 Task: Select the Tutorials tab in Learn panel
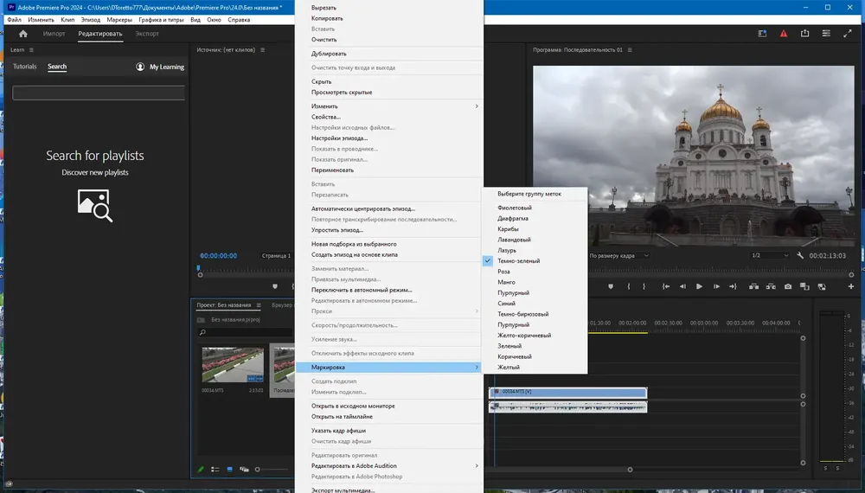coord(25,67)
